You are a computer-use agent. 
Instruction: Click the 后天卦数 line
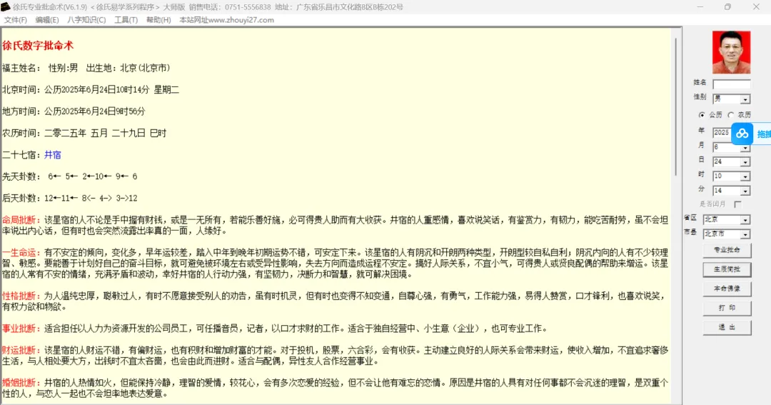coord(70,199)
